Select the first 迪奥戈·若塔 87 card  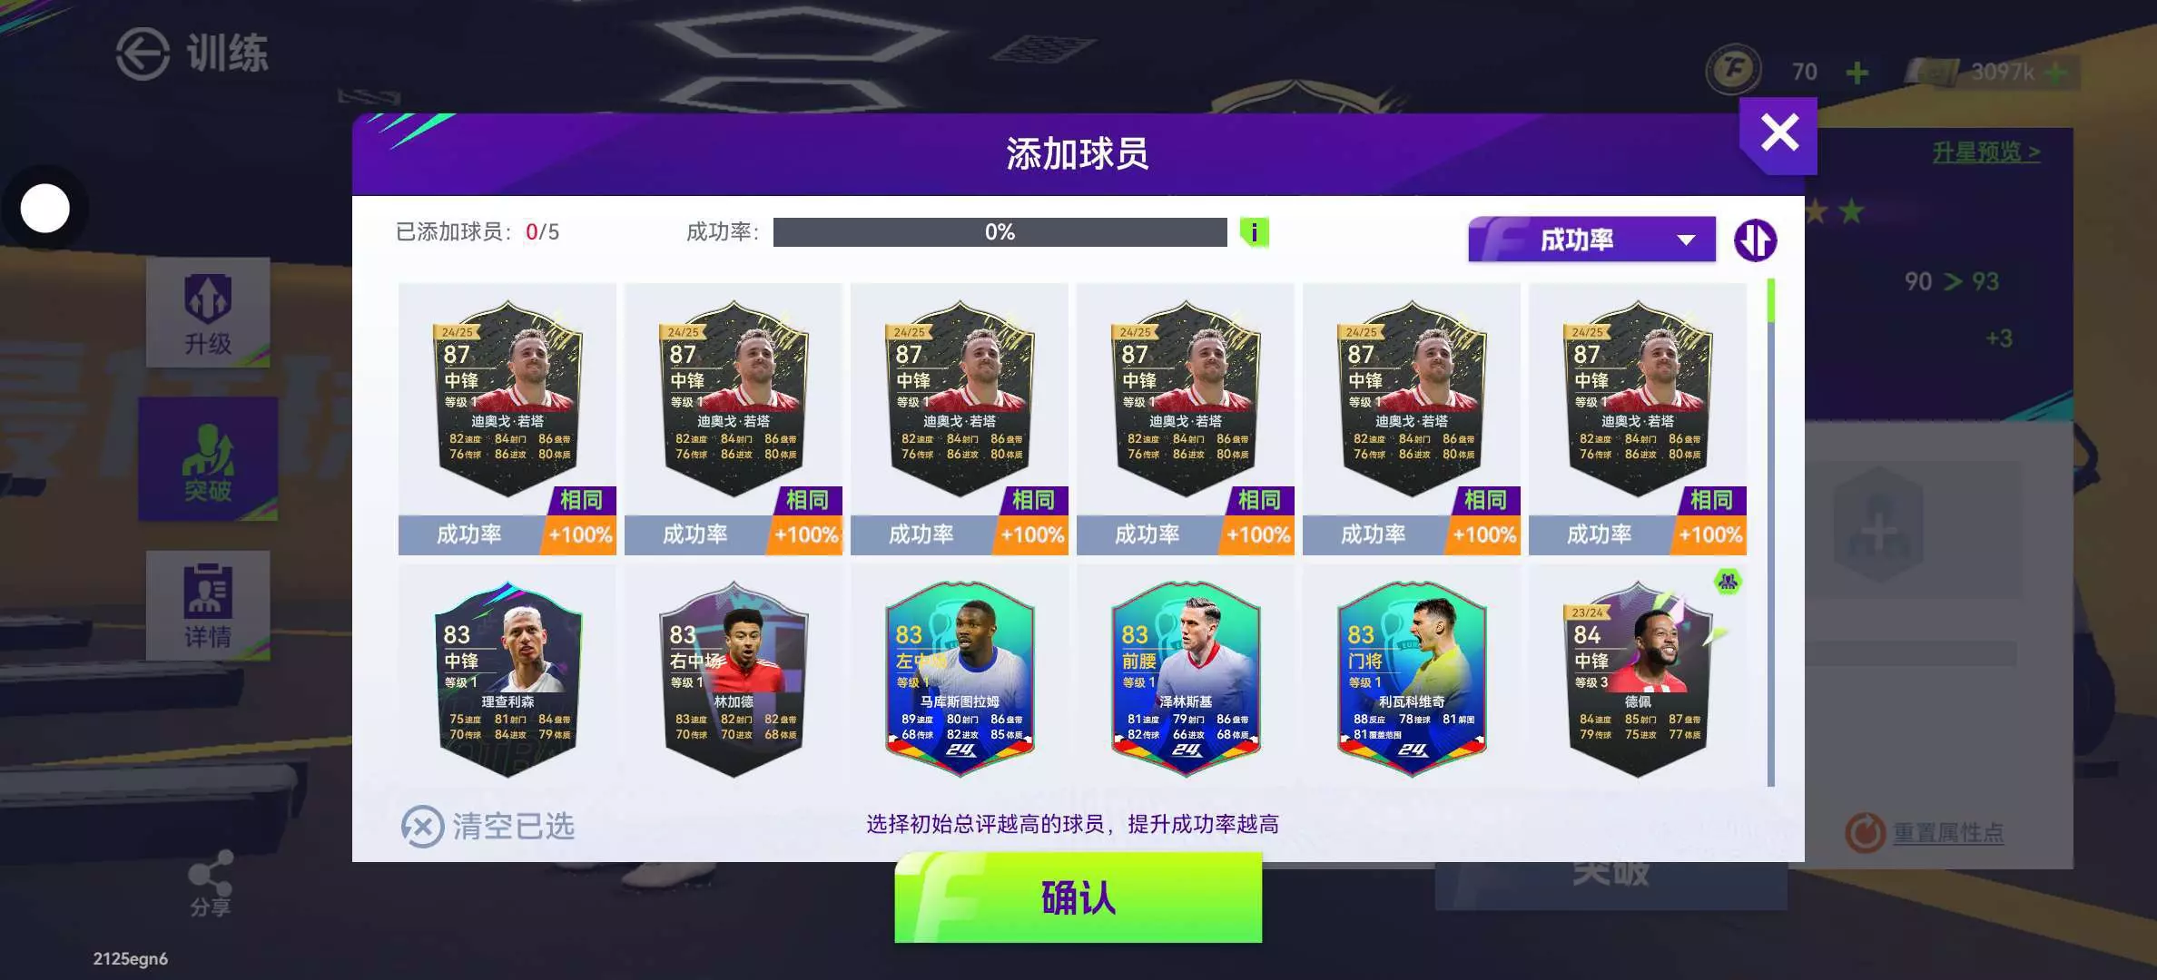coord(507,418)
